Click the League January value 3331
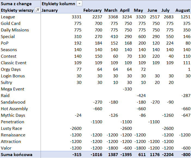Screen dimensions: 191x158 pos(76,17)
